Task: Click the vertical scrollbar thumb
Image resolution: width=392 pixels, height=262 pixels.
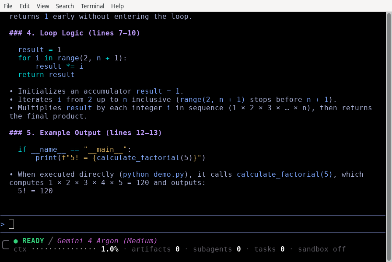Action: click(x=389, y=136)
